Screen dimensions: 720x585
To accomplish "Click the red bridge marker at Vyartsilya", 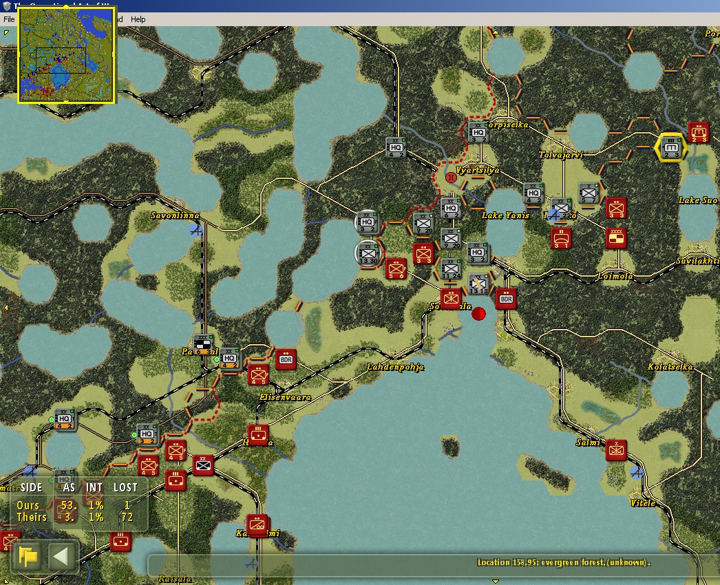I will (451, 178).
